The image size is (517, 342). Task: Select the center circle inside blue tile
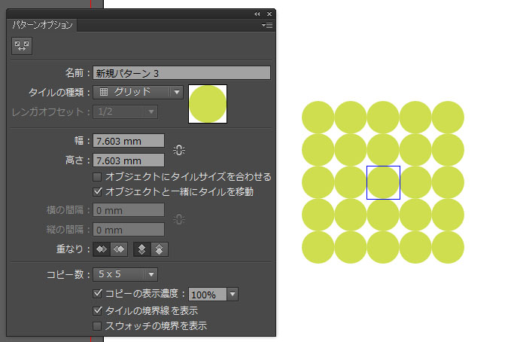click(x=383, y=182)
